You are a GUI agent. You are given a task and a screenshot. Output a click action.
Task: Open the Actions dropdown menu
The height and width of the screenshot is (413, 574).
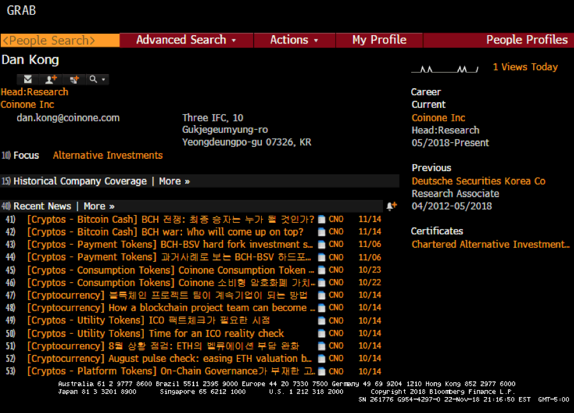(x=294, y=40)
